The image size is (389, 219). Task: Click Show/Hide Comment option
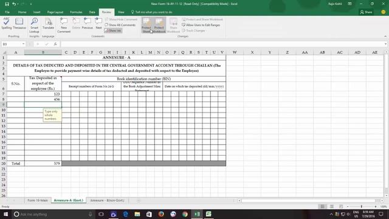121,19
